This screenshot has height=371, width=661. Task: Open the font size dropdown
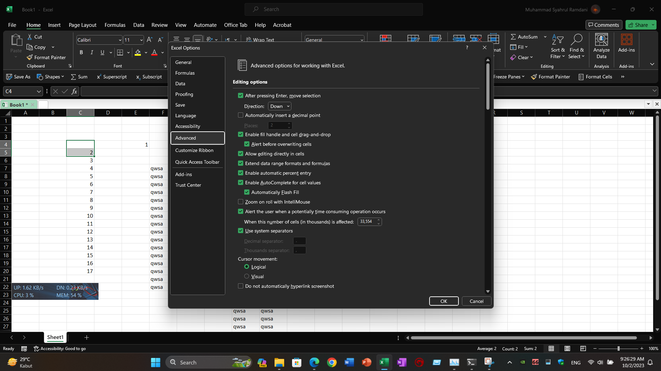(x=141, y=40)
